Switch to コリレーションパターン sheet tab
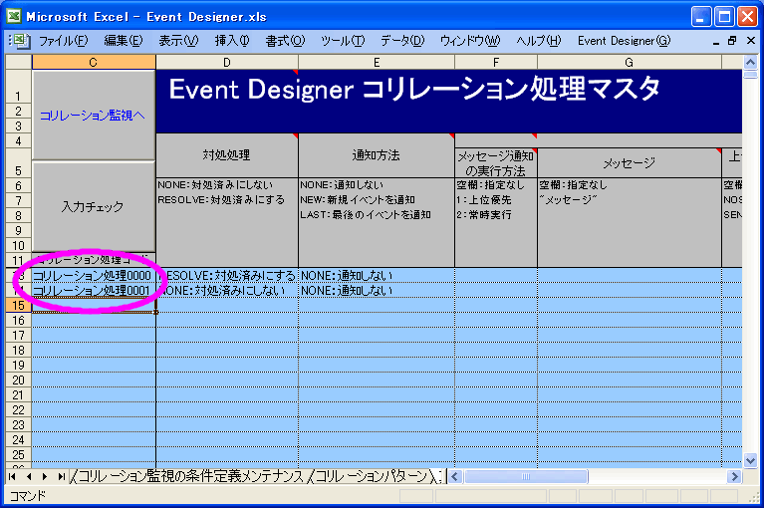This screenshot has width=764, height=508. 372,476
